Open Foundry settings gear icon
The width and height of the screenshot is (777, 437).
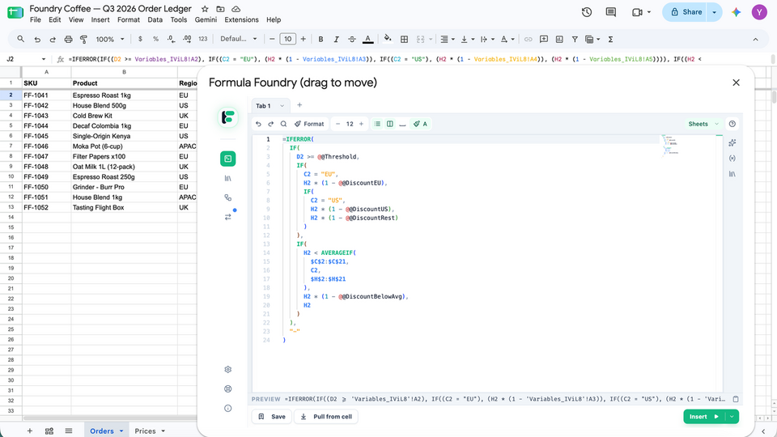(x=228, y=370)
